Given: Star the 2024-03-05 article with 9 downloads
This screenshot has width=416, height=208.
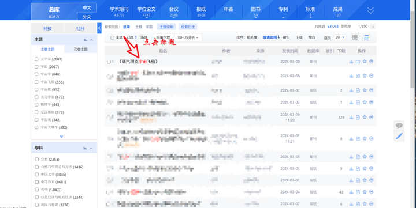Looking at the screenshot, I should 365,168.
